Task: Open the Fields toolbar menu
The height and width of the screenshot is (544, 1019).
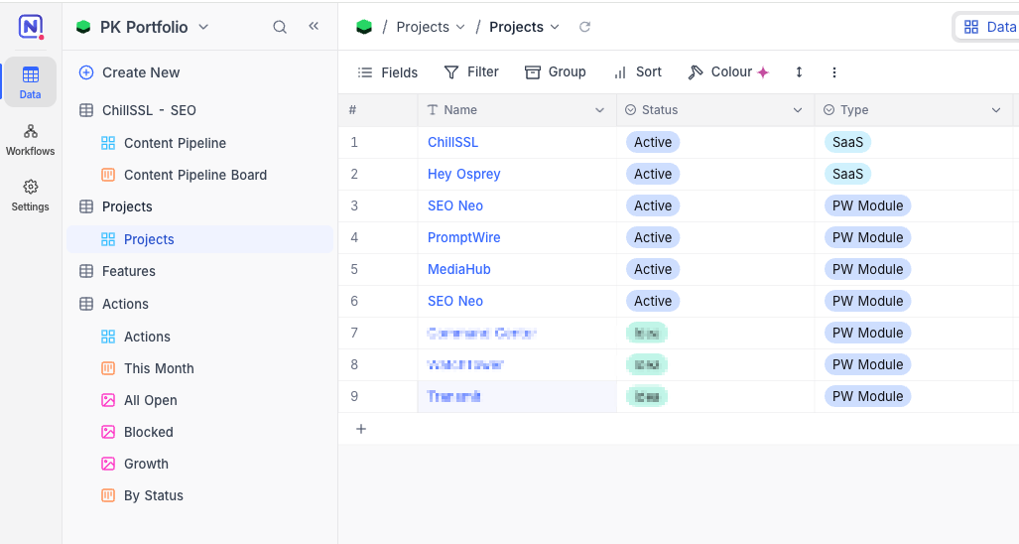Action: pos(388,72)
